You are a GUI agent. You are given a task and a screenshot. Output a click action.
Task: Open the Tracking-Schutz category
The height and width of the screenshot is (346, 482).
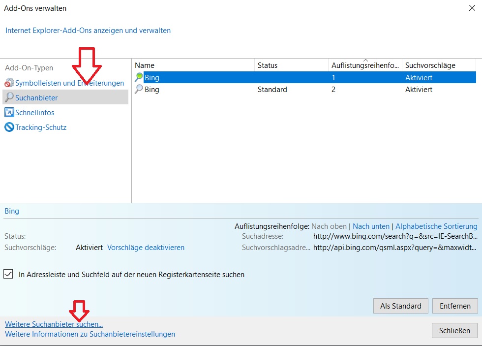pyautogui.click(x=41, y=127)
